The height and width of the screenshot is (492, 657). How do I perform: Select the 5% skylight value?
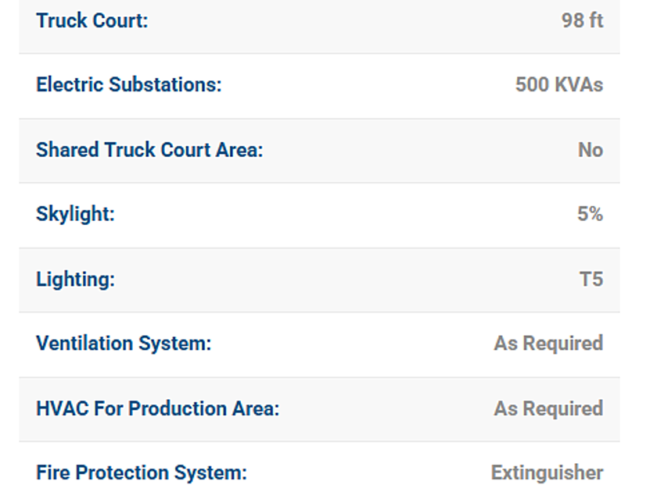[x=590, y=215]
